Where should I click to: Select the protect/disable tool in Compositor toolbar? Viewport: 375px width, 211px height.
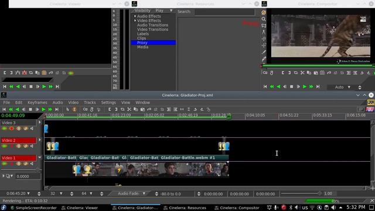(264, 12)
